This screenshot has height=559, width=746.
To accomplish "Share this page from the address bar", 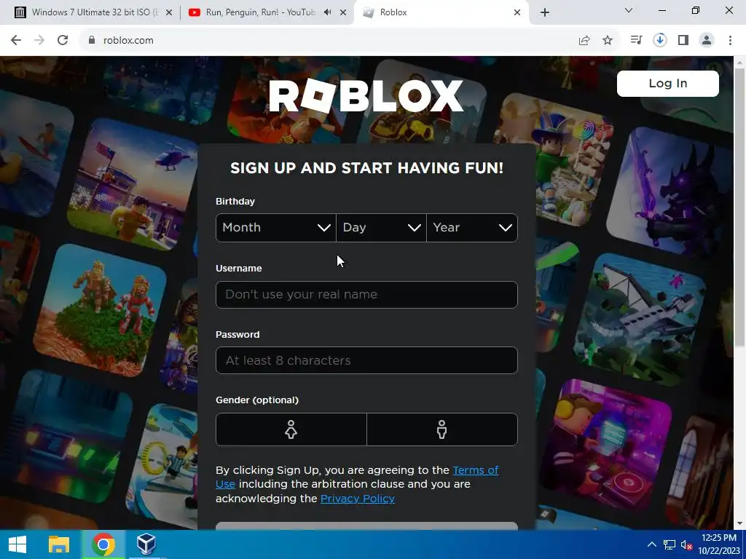I will click(584, 41).
